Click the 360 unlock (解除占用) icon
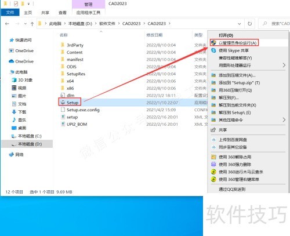Viewport: 290px width, 236px height. (x=213, y=157)
